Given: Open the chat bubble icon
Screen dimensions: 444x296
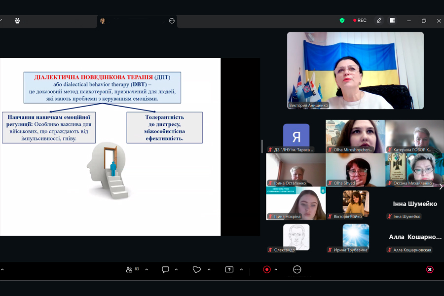Looking at the screenshot, I should 165,269.
